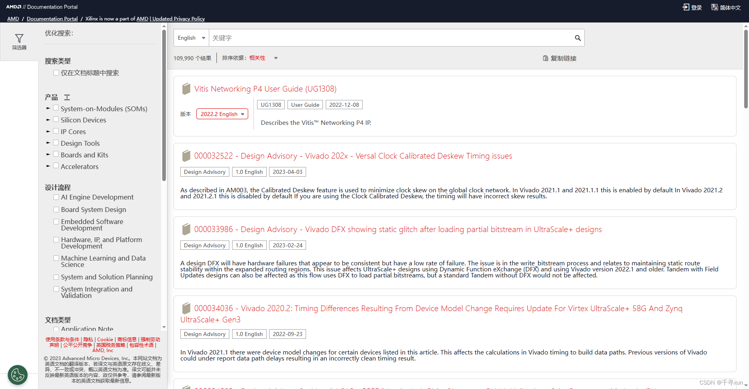This screenshot has width=749, height=389.
Task: Click the 2023-04-03 date tag
Action: tap(288, 172)
